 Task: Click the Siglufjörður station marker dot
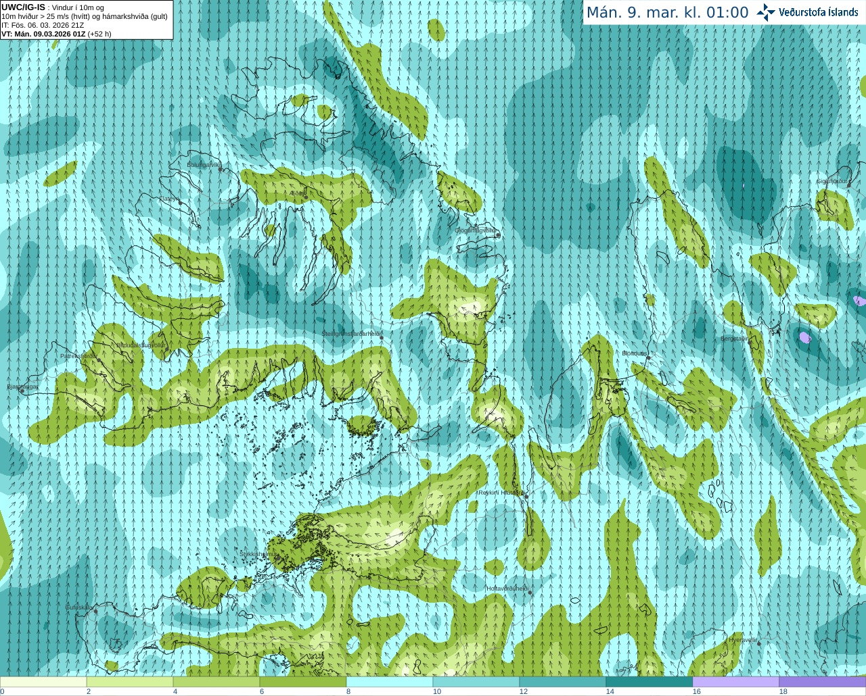pyautogui.click(x=849, y=187)
